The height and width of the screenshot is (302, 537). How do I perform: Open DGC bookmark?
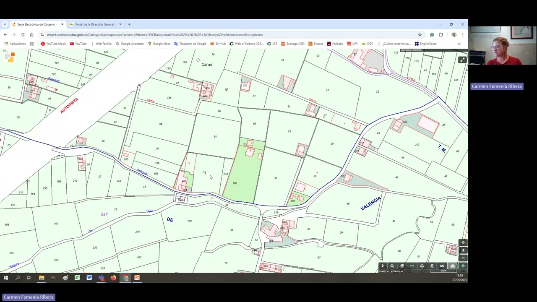click(x=367, y=44)
